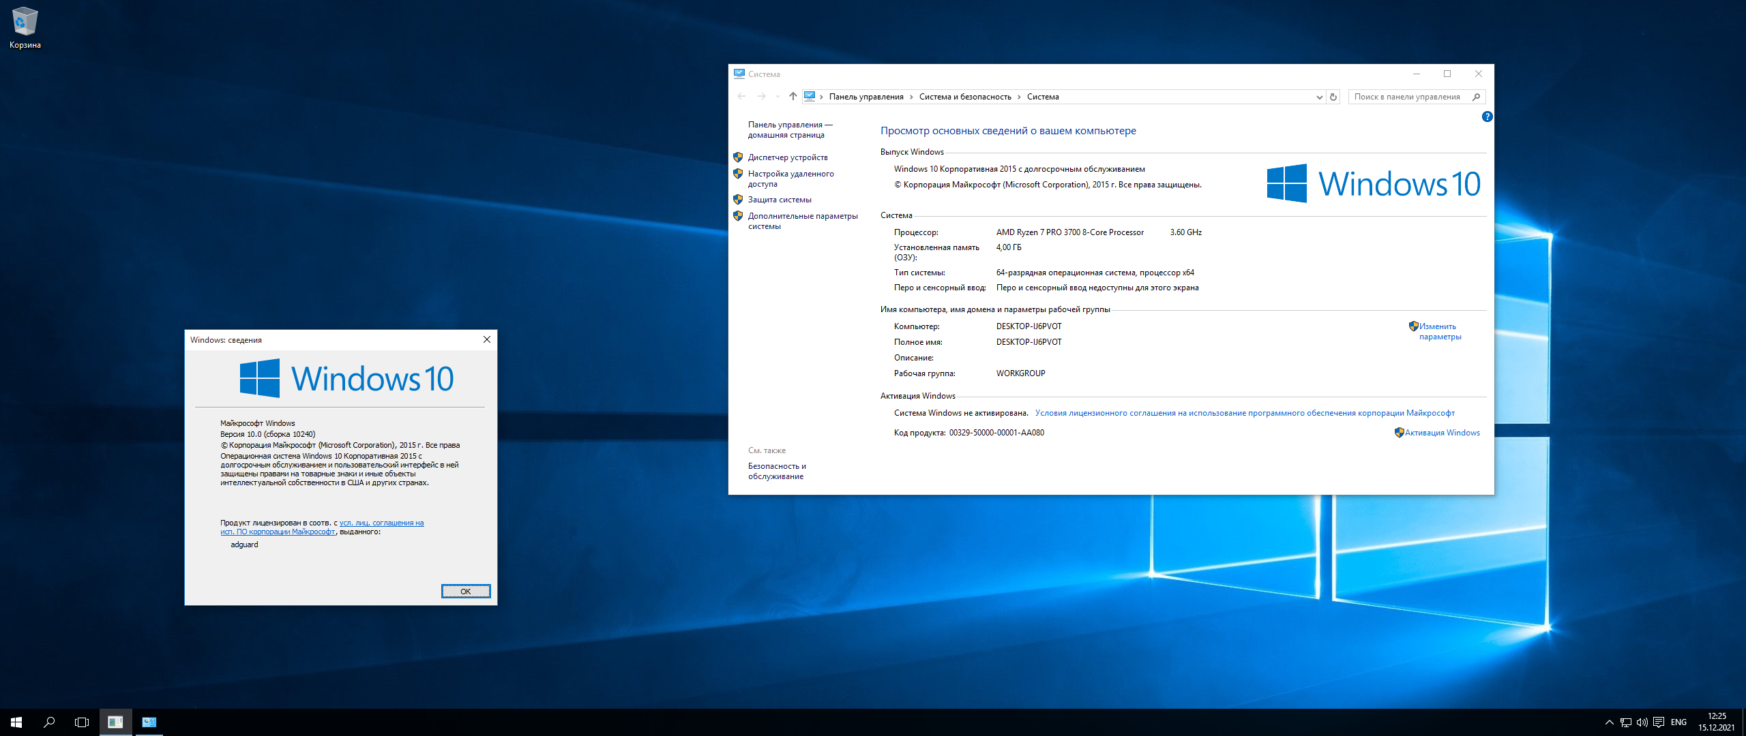Click Изменить параметры link
The height and width of the screenshot is (736, 1746).
point(1440,331)
